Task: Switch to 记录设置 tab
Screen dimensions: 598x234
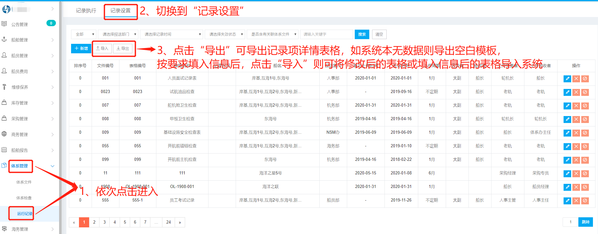Action: tap(120, 11)
